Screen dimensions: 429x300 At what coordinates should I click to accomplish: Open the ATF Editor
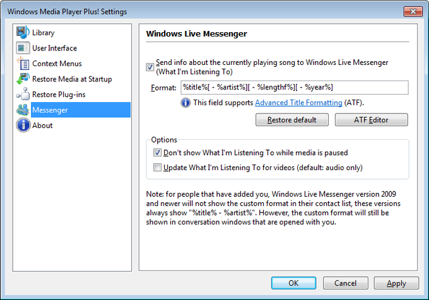(371, 120)
